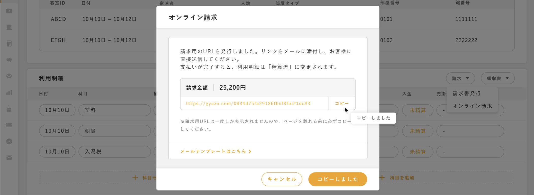This screenshot has width=534, height=195.
Task: Click key number 2222222
Action: pyautogui.click(x=466, y=40)
